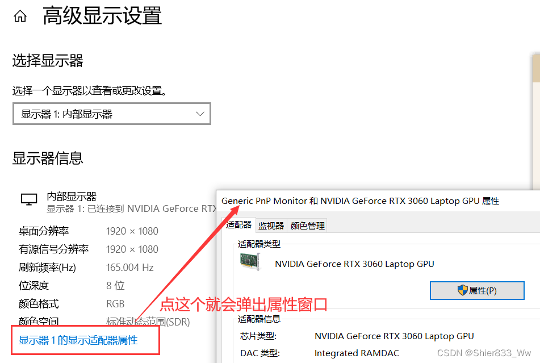Switch to the 适配器 tab
This screenshot has width=540, height=363.
[238, 225]
